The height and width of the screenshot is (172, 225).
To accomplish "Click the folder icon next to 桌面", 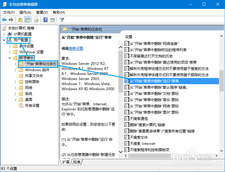I will pos(21,100).
